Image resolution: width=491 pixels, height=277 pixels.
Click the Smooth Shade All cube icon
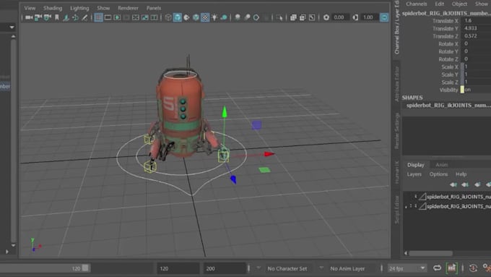point(177,17)
